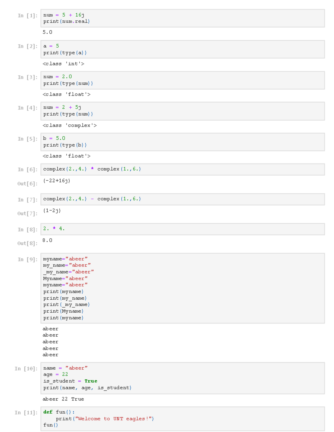Select the cell with a = 5 assignment
The height and width of the screenshot is (432, 334).
coord(182,49)
